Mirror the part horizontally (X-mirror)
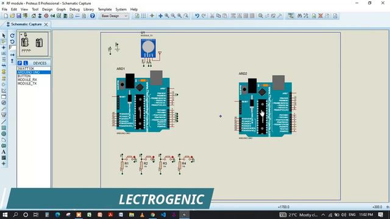 point(12,55)
